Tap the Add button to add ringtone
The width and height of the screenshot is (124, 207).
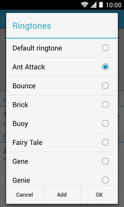coord(62,195)
